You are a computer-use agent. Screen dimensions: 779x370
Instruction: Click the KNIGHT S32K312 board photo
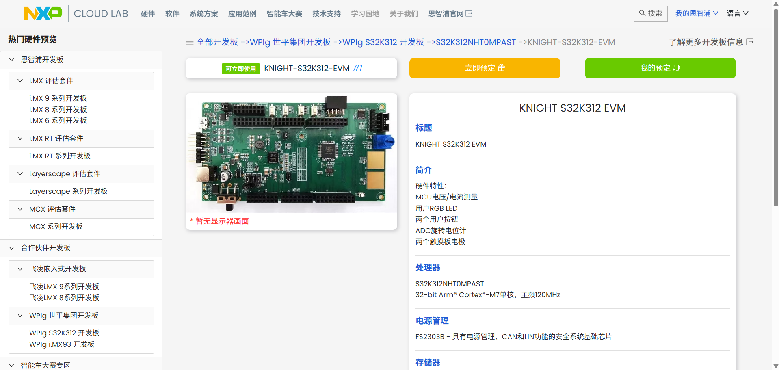coord(291,153)
